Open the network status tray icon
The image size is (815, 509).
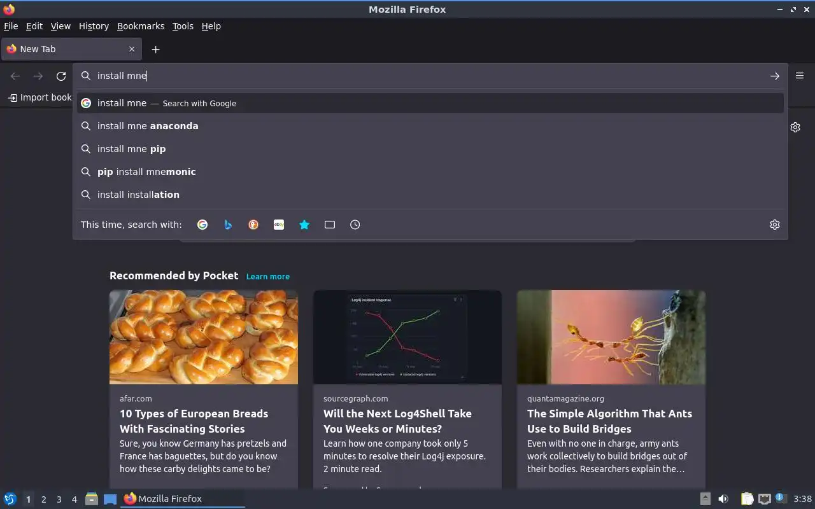click(x=765, y=499)
